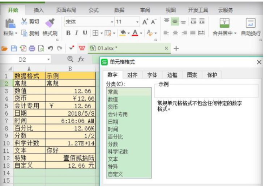This screenshot has height=188, width=269.
Task: Select 货币 in the category list
Action: [113, 107]
